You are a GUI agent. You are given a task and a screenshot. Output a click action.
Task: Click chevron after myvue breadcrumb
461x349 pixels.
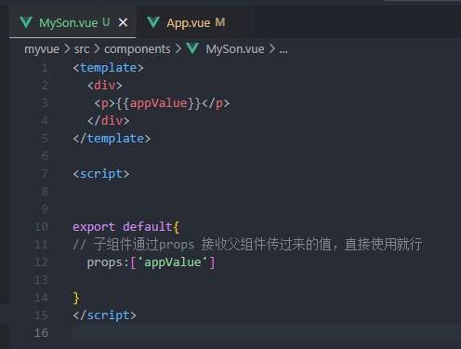coord(67,48)
